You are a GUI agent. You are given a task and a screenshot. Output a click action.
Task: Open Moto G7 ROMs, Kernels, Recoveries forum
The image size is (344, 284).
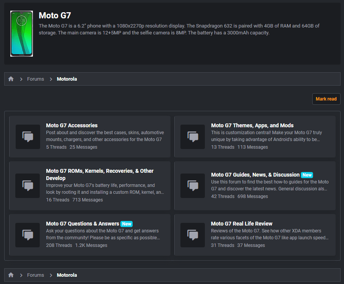[100, 174]
